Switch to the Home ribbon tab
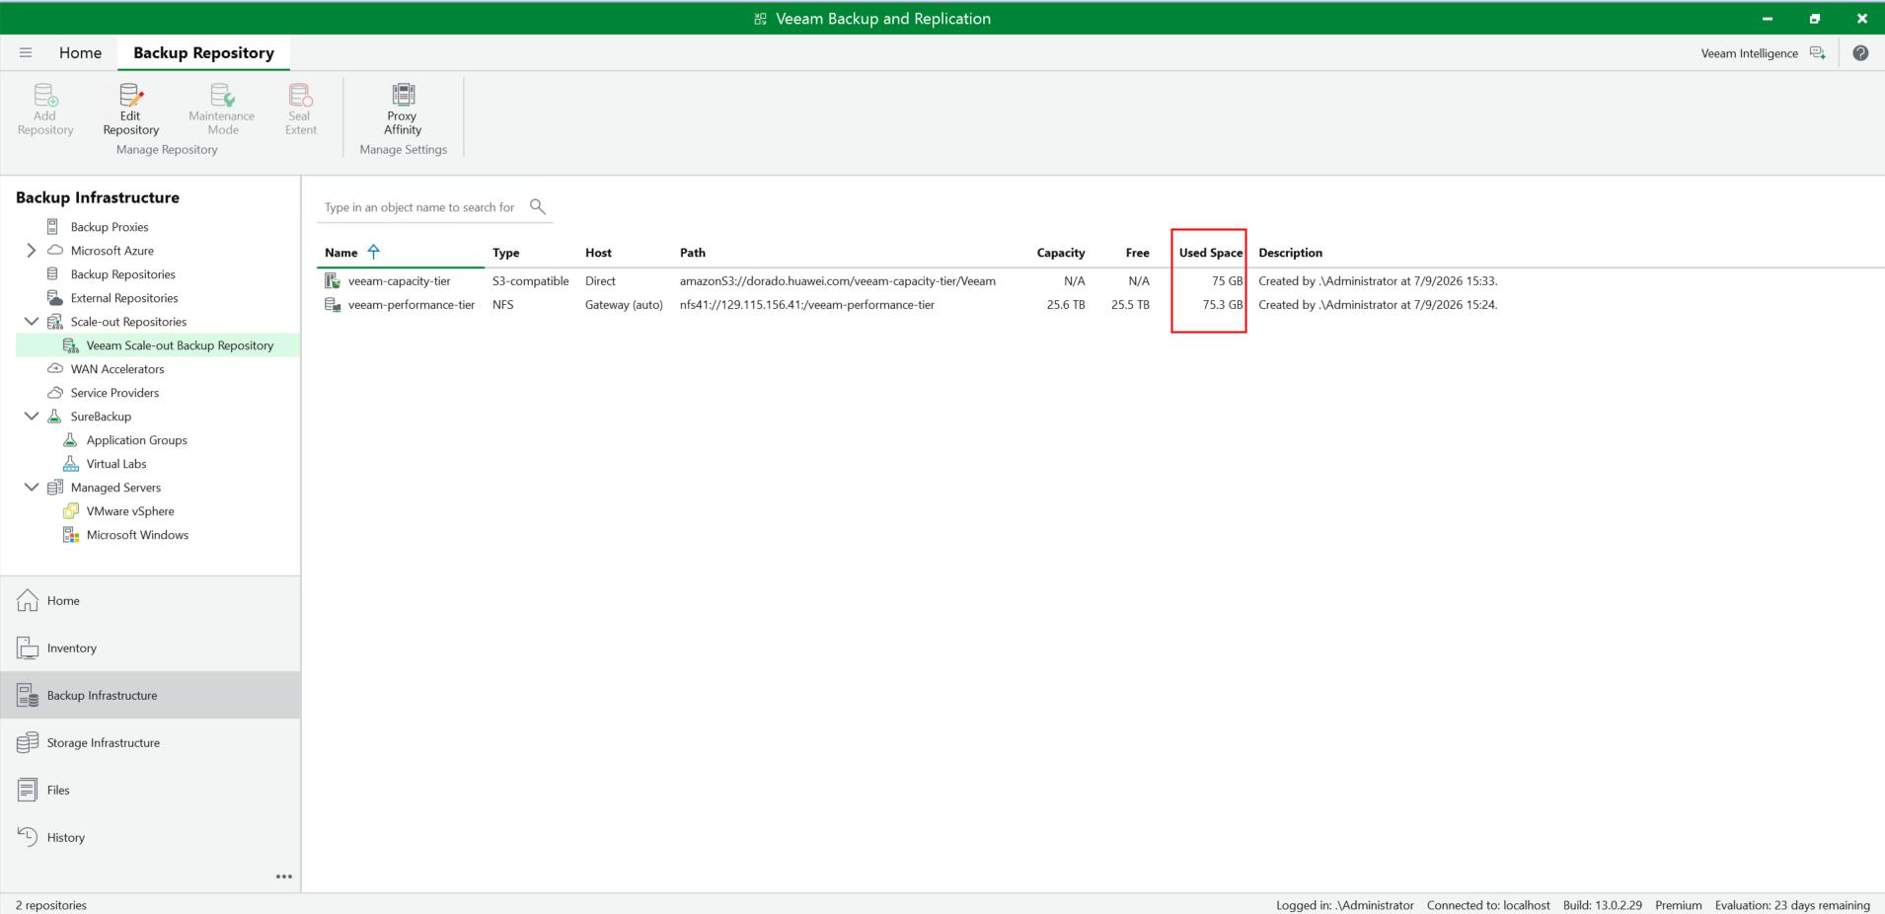Screen dimensions: 1885x914 coord(80,52)
